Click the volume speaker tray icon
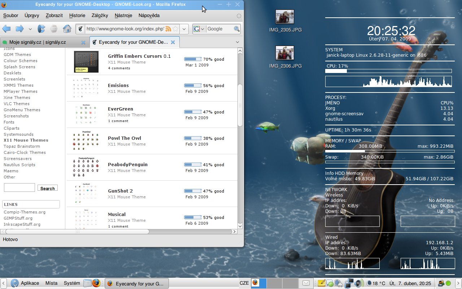This screenshot has height=289, width=462. 358,283
